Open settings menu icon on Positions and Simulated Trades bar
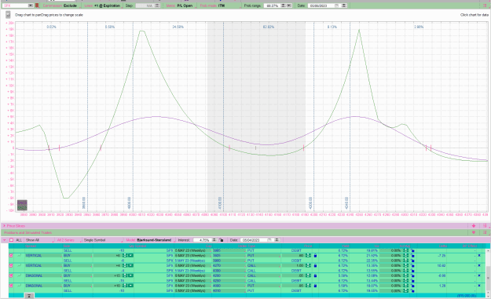Screen dimensions: 491x299 tap(485, 232)
